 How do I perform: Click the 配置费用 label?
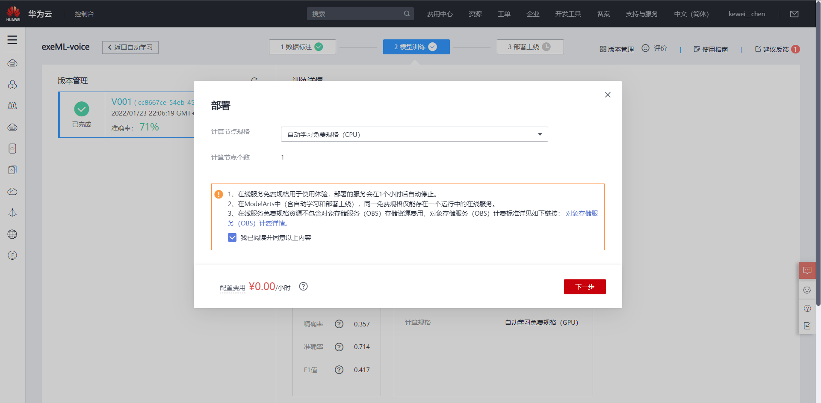pos(233,288)
